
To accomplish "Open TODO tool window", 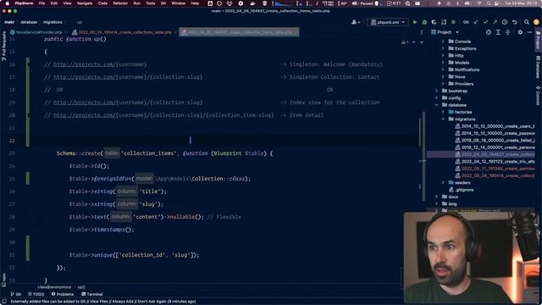I will pyautogui.click(x=36, y=294).
